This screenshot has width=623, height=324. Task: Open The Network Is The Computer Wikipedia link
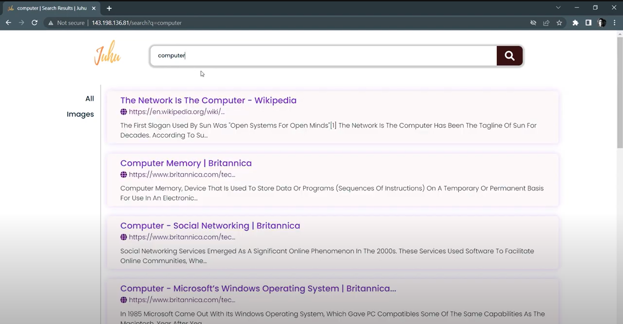click(208, 100)
